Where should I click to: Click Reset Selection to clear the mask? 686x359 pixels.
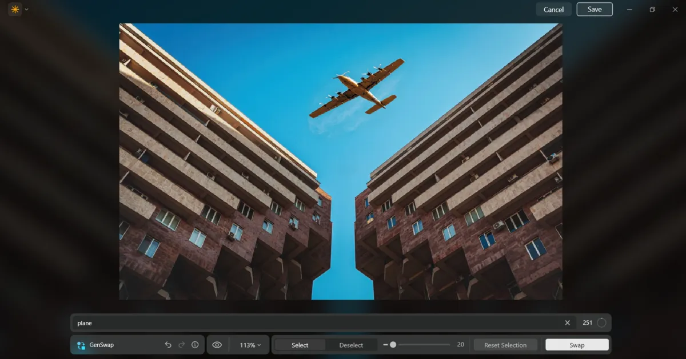coord(505,345)
